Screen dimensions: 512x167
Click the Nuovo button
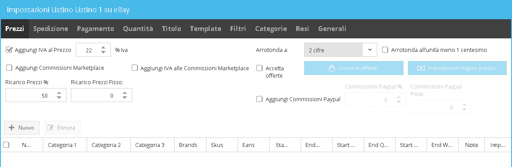tap(22, 128)
